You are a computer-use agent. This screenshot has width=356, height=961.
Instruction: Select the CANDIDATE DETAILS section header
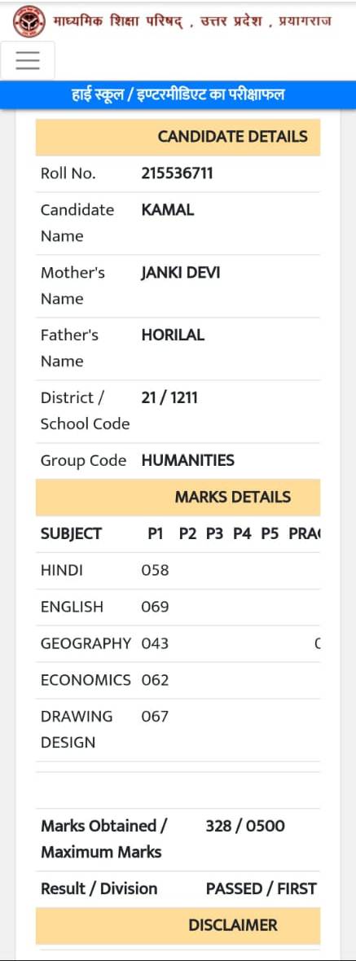[178, 137]
